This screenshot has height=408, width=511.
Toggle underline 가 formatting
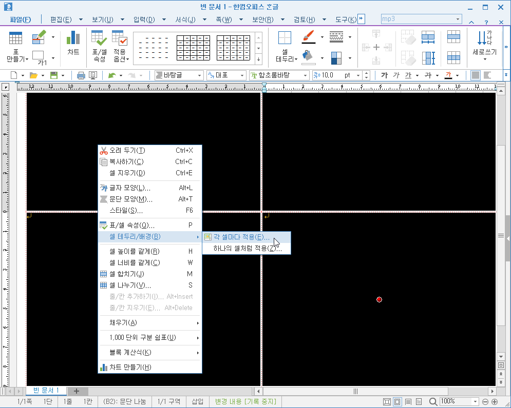pyautogui.click(x=408, y=75)
